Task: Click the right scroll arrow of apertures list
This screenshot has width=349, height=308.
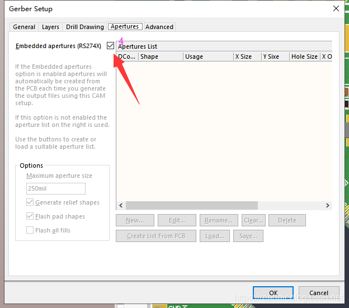Action: tap(327, 206)
